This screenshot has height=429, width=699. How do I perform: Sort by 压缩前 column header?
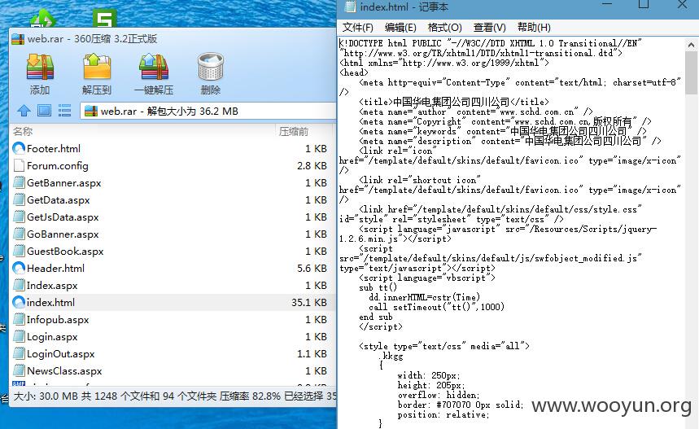[294, 132]
